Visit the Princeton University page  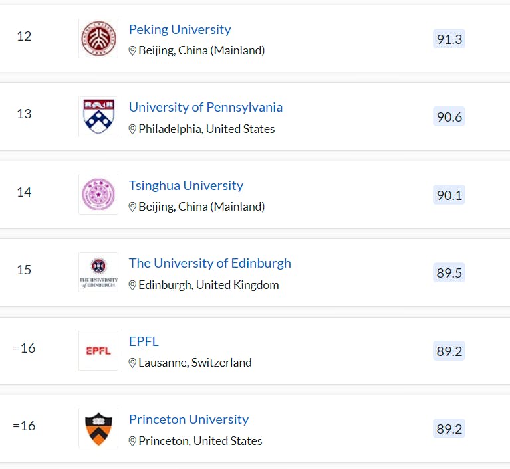click(188, 419)
